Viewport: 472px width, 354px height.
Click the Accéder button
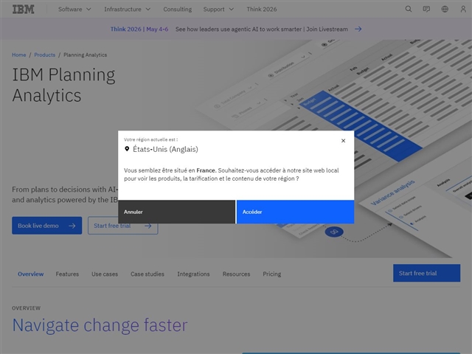[295, 212]
